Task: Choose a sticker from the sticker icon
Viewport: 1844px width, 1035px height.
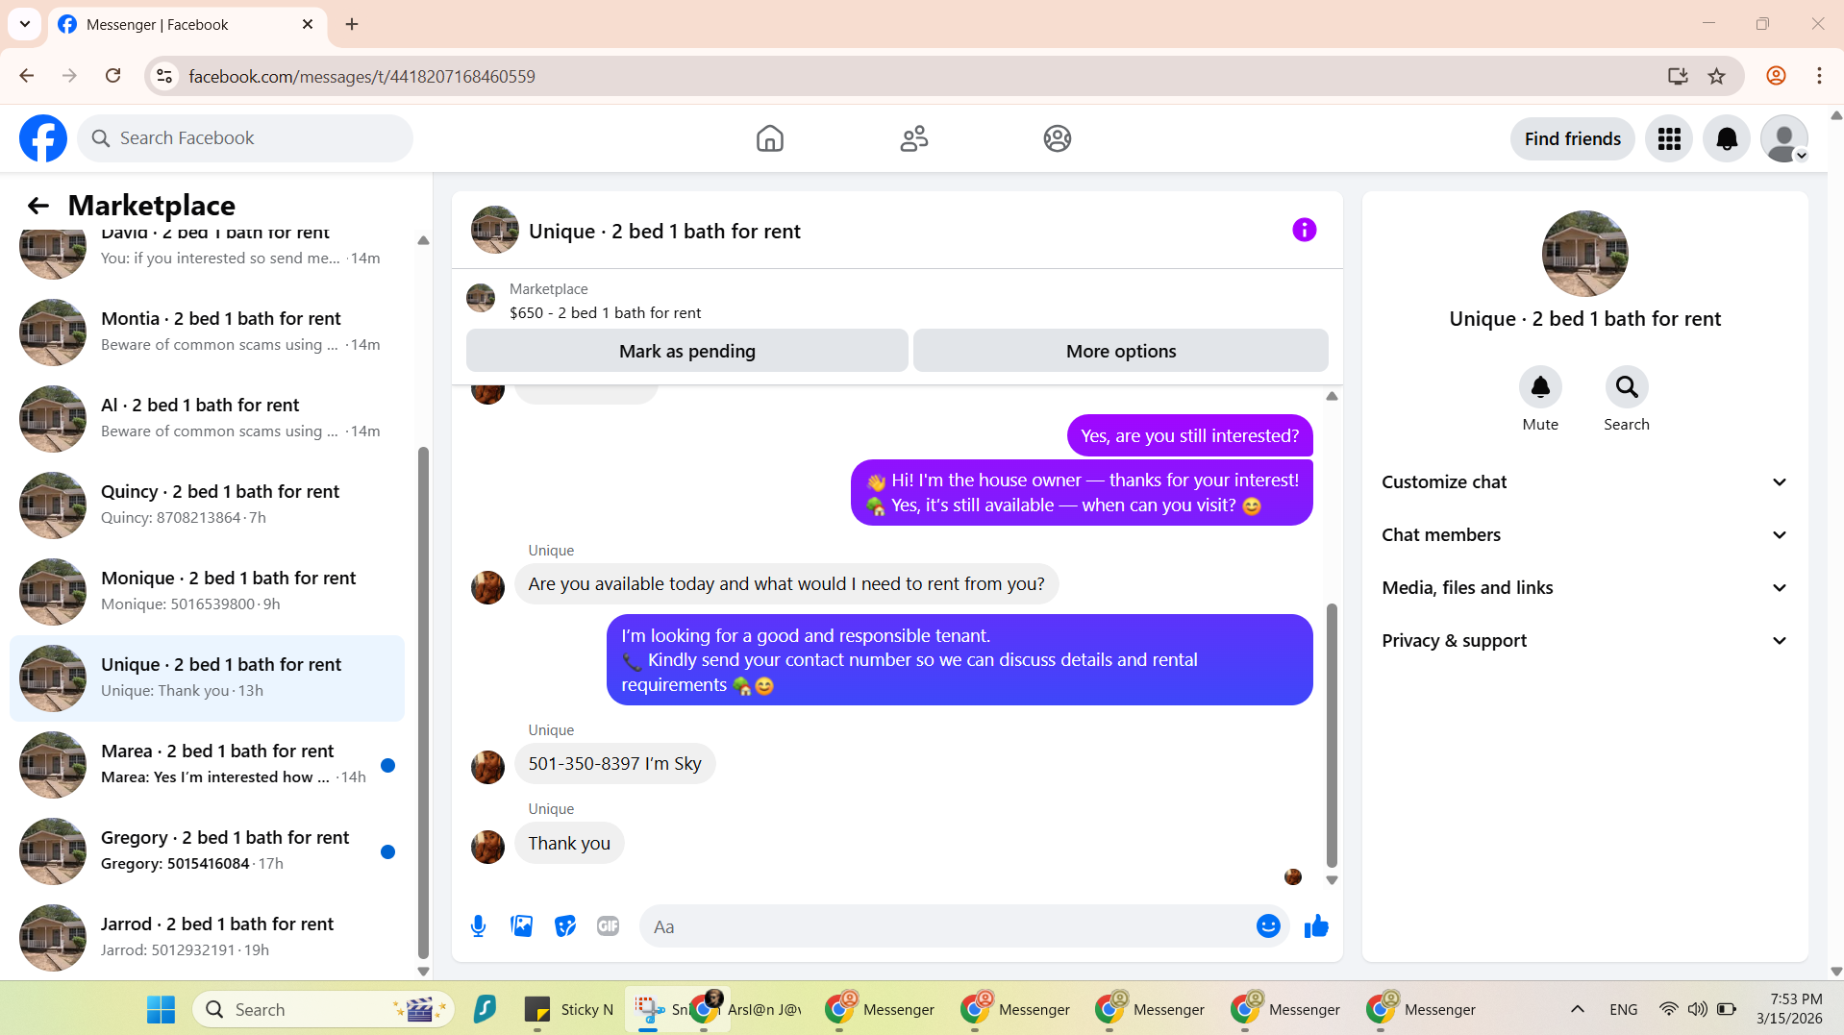Action: click(564, 926)
